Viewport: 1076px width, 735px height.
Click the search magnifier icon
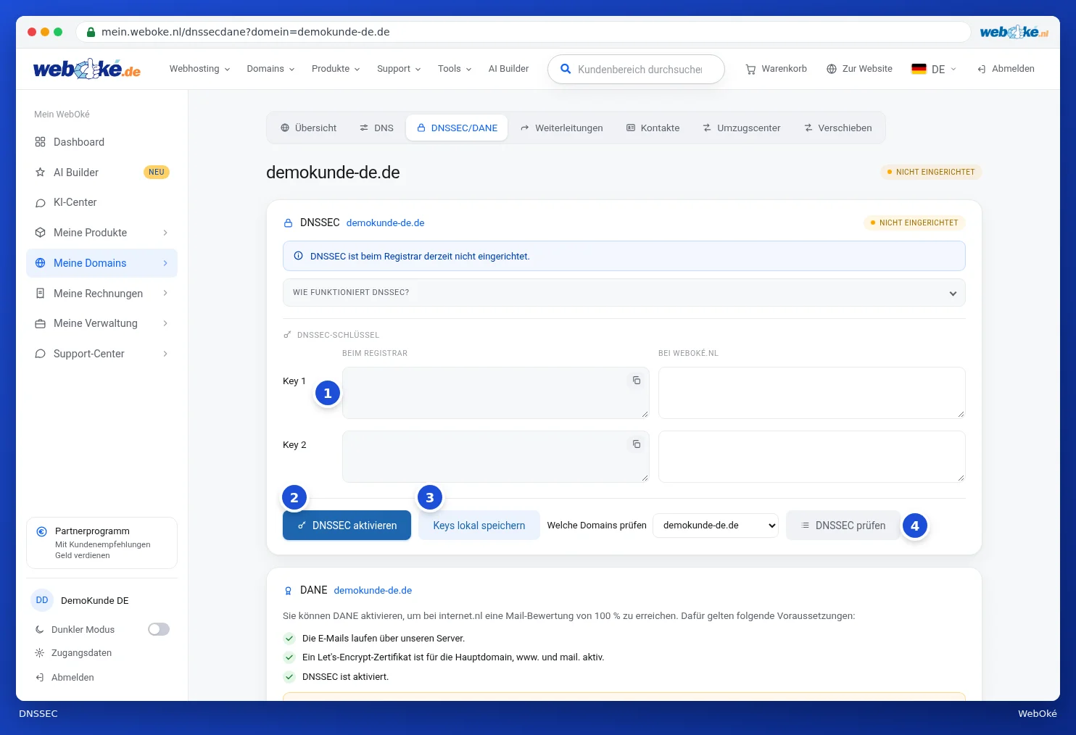click(566, 70)
